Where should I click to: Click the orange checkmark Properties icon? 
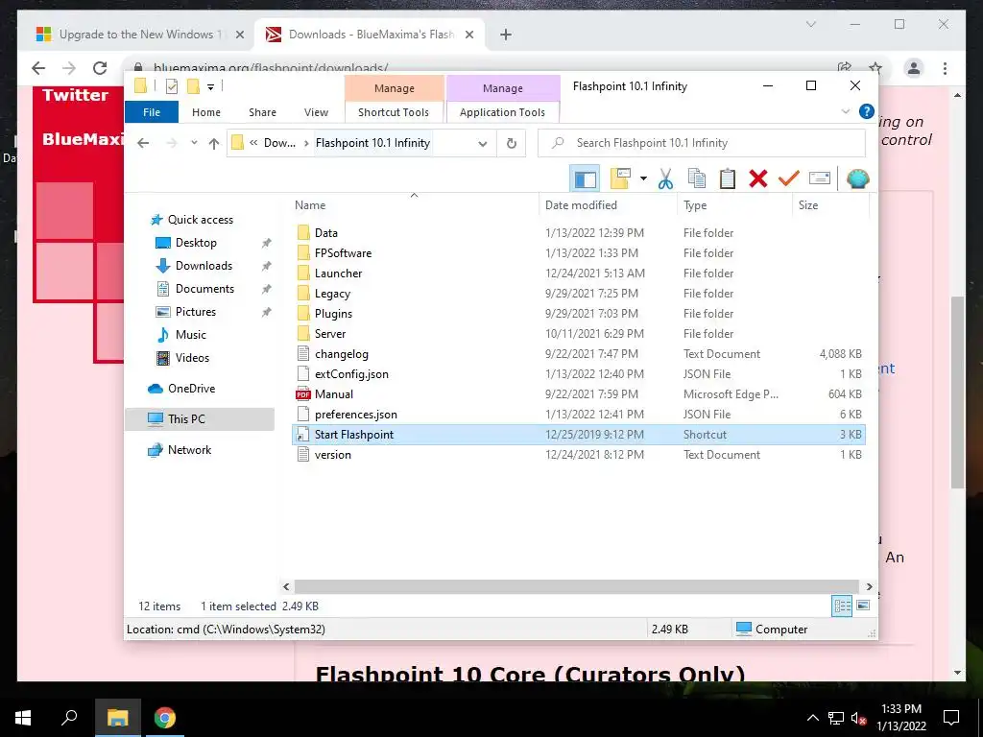tap(789, 179)
